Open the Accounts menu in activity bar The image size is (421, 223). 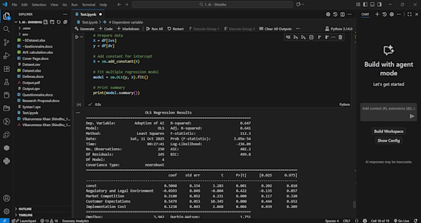[6, 198]
